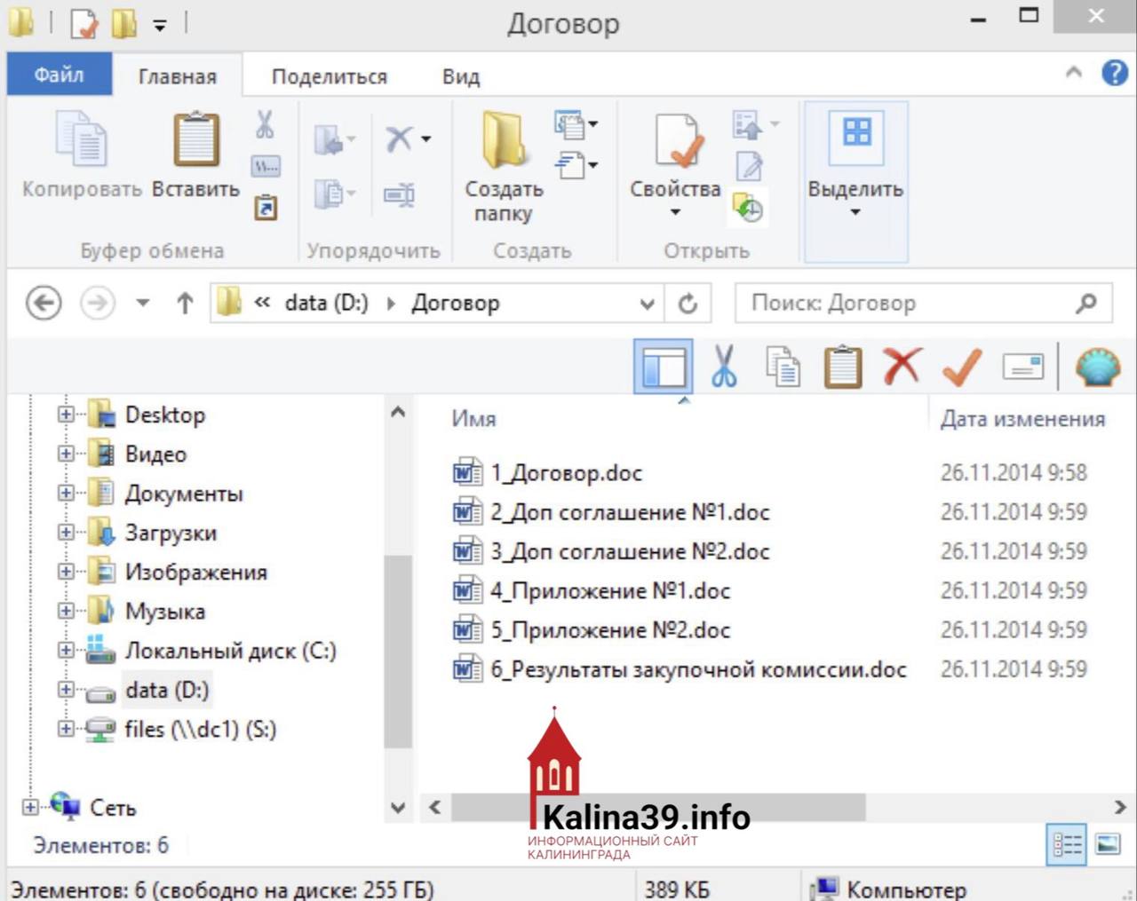Switch to details view in status bar
Screen dimensions: 1137x901
pyautogui.click(x=1067, y=844)
